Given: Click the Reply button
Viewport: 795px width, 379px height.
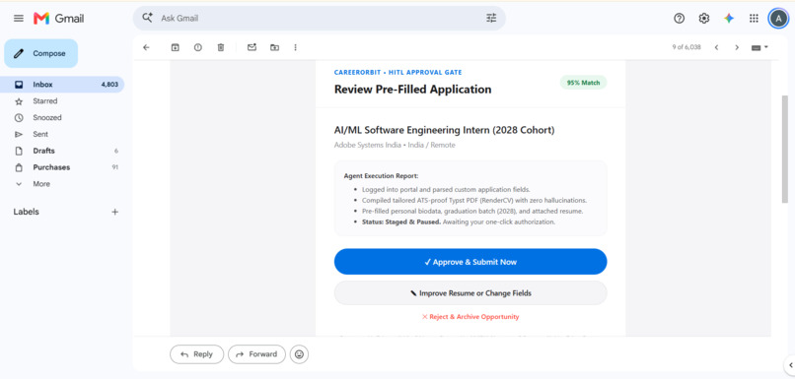Looking at the screenshot, I should pos(196,354).
